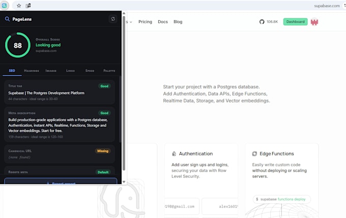
Task: Click the Title Tag Good badge
Action: [104, 86]
